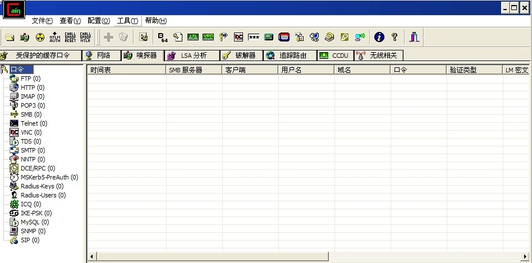Click the recycle bin remove icon
532x263 pixels.
123,37
